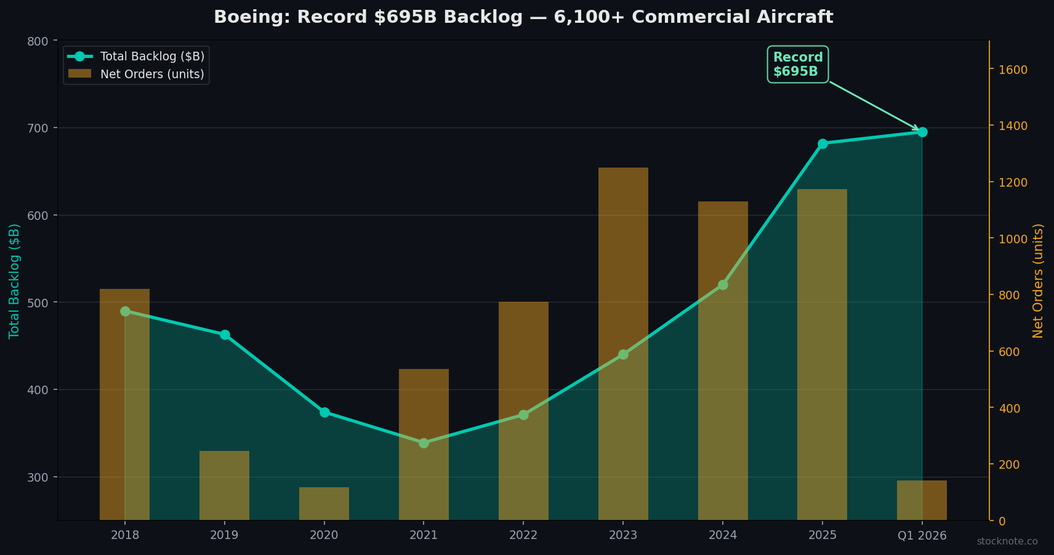Screen dimensions: 1054x555
Task: Click the '2019' x-axis label
Action: tap(225, 535)
